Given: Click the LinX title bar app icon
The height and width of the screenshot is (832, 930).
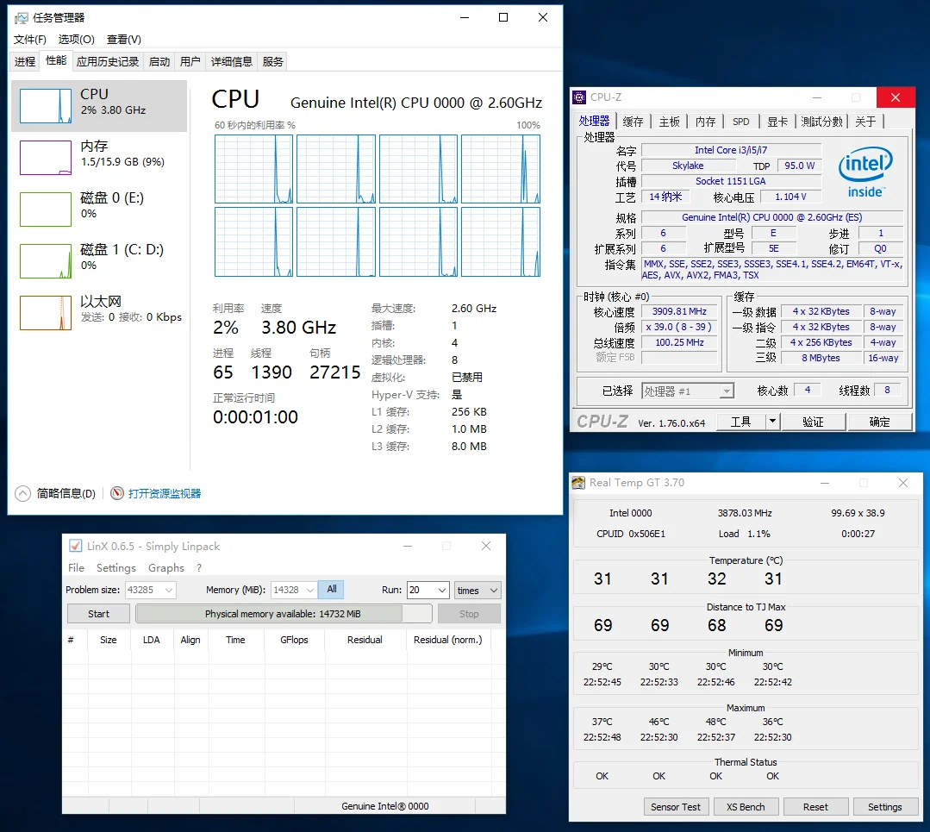Looking at the screenshot, I should coord(75,546).
